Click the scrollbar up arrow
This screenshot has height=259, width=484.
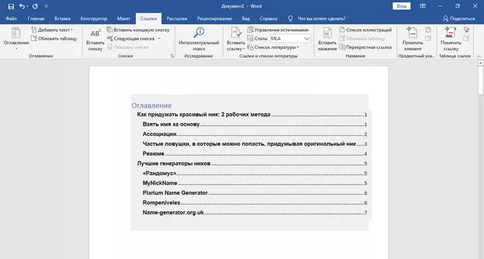pyautogui.click(x=480, y=62)
